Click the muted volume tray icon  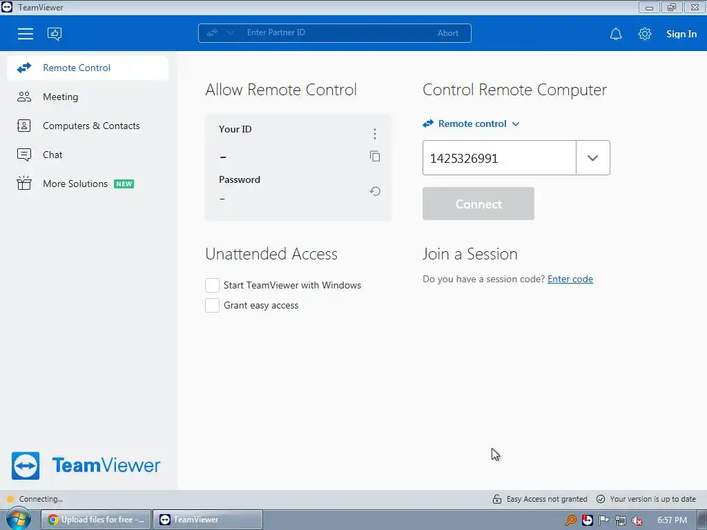[x=637, y=520]
